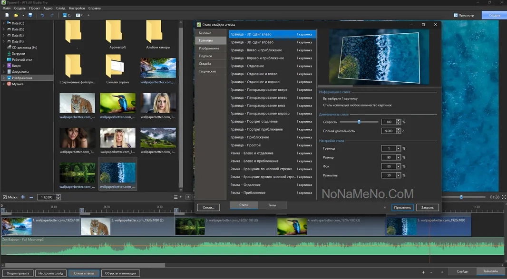The image size is (507, 279).
Task: Save the project with the floppy icon
Action: 30,15
